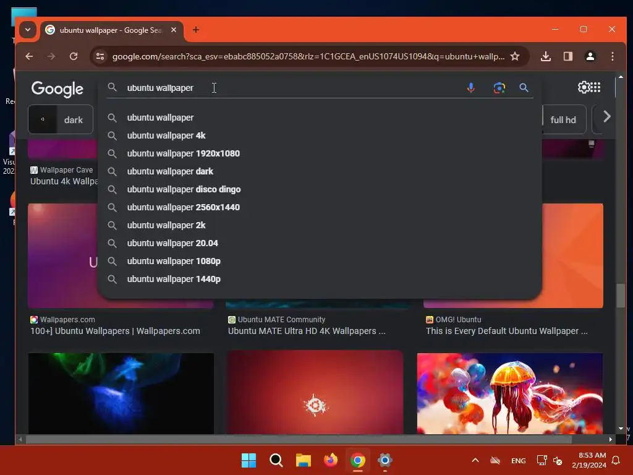Open site information icon in address bar
Viewport: 633px width, 475px height.
(x=100, y=56)
